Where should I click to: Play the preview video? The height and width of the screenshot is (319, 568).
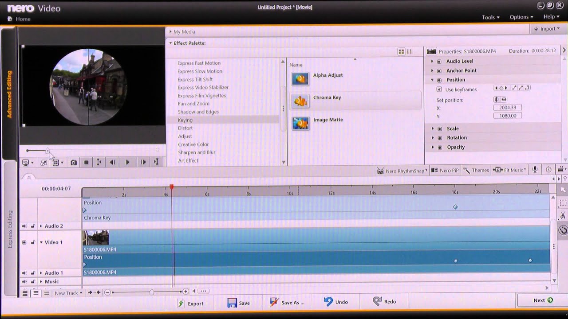pyautogui.click(x=127, y=163)
